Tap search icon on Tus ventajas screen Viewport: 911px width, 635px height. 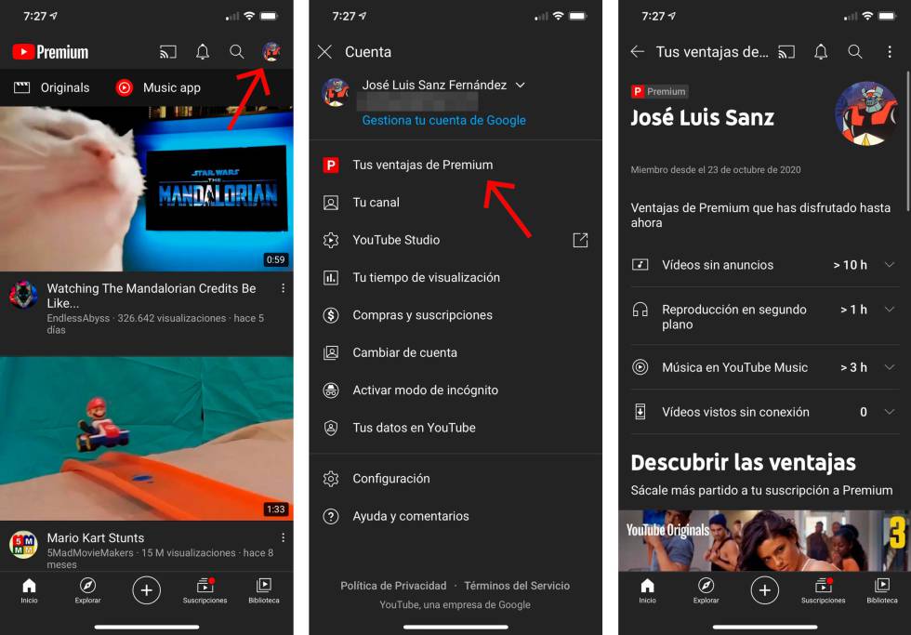tap(854, 52)
